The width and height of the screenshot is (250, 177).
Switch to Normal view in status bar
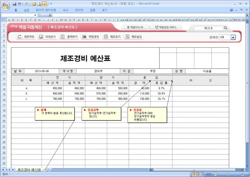(193, 174)
